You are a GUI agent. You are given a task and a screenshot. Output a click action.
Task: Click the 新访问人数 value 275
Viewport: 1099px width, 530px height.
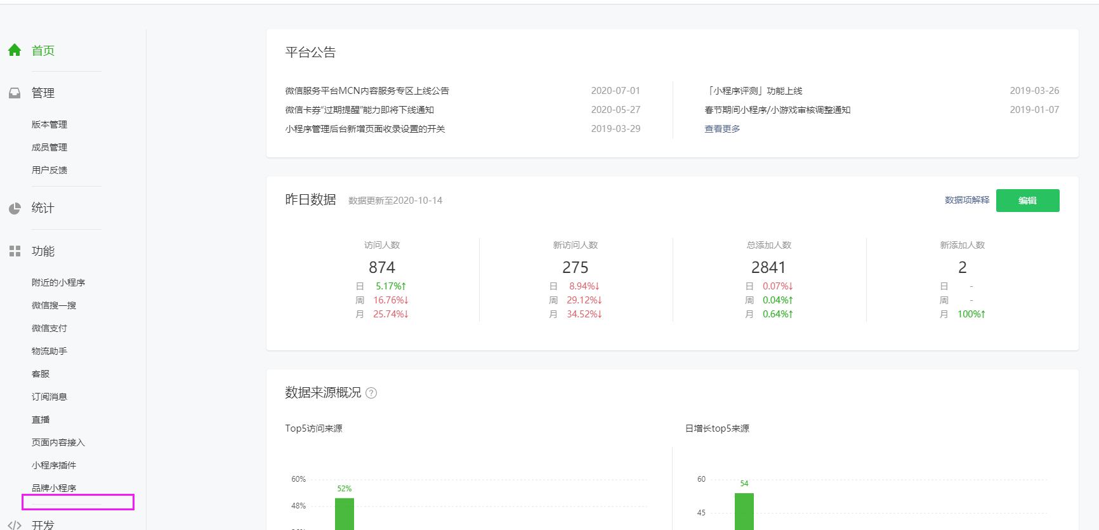click(576, 267)
